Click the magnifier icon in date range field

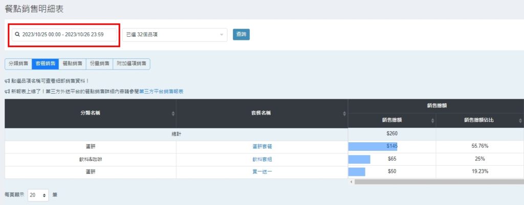click(x=17, y=35)
